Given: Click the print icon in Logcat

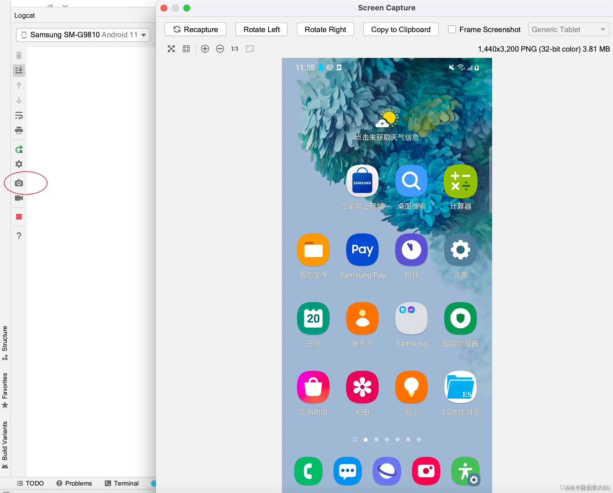Looking at the screenshot, I should point(19,130).
